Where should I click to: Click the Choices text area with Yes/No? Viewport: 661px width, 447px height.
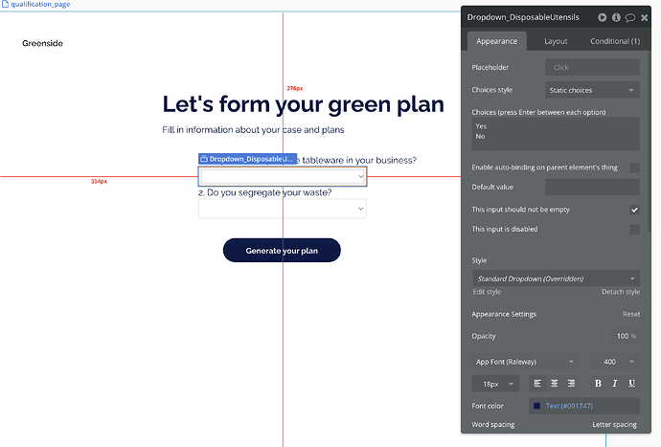(x=556, y=134)
